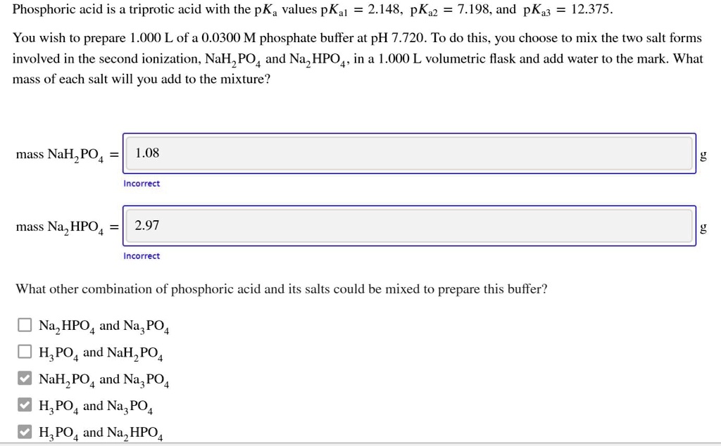721x446 pixels.
Task: Select the 1.08 value for editing
Action: [x=145, y=153]
